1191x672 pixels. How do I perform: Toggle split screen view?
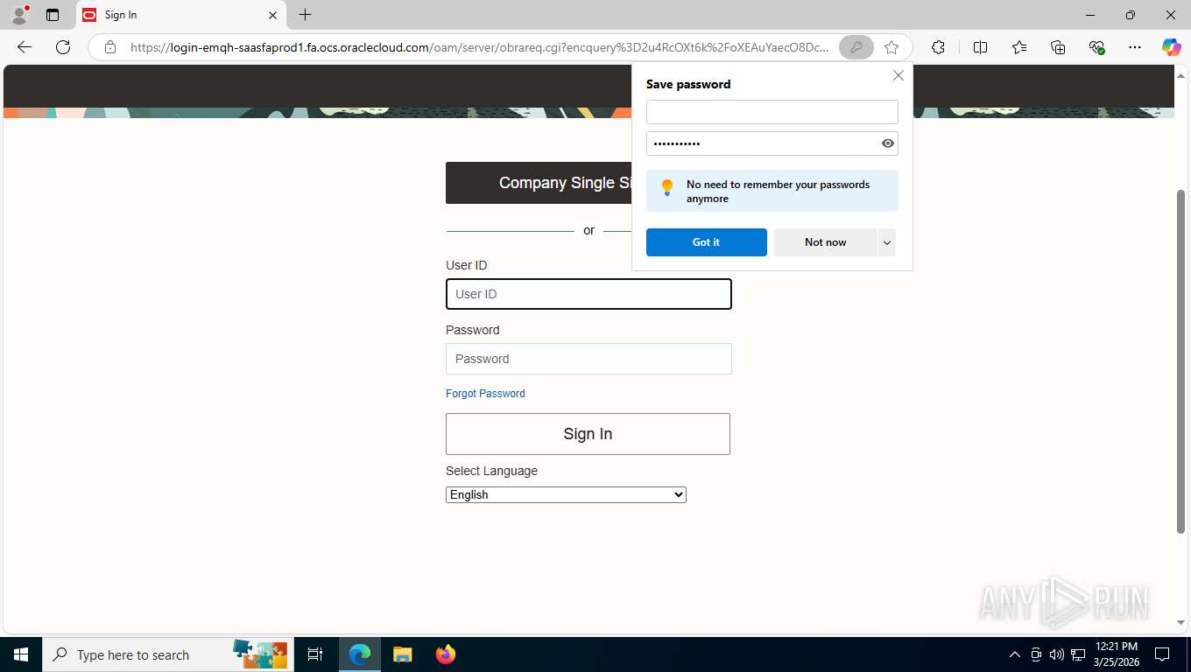point(981,47)
